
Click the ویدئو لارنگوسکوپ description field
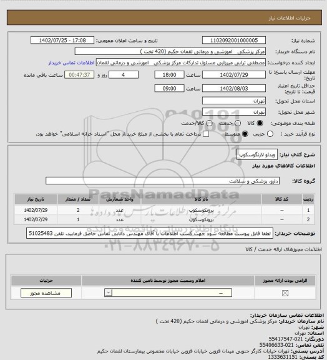pyautogui.click(x=257, y=155)
